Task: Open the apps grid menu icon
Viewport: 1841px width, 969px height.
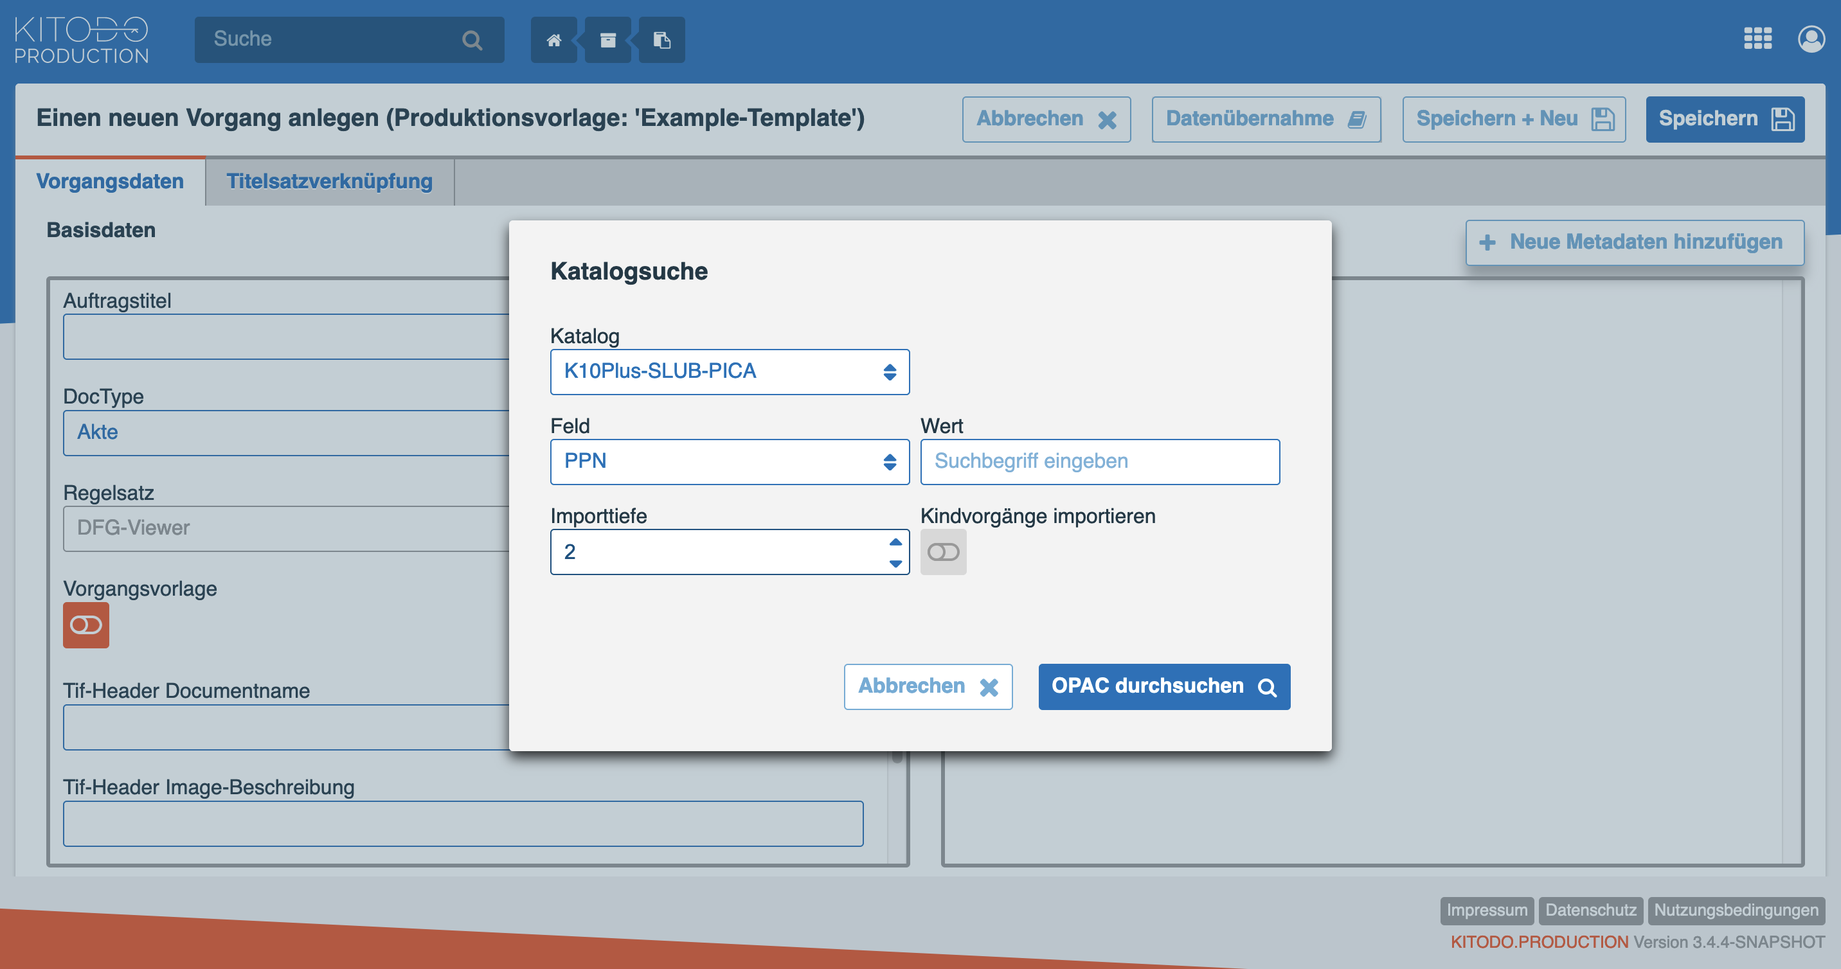Action: [x=1757, y=39]
